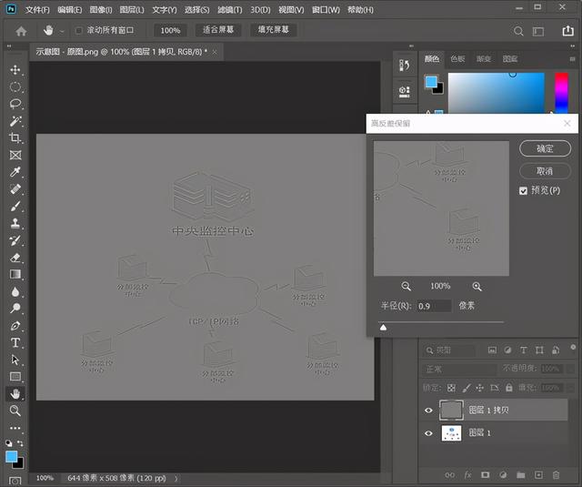Click the Share icon at top right
Viewport: 582px width, 487px height.
point(567,30)
